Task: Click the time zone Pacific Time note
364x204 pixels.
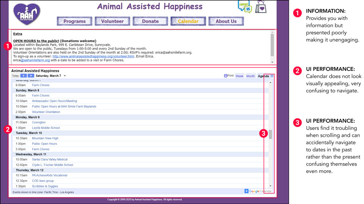Action: (43, 192)
